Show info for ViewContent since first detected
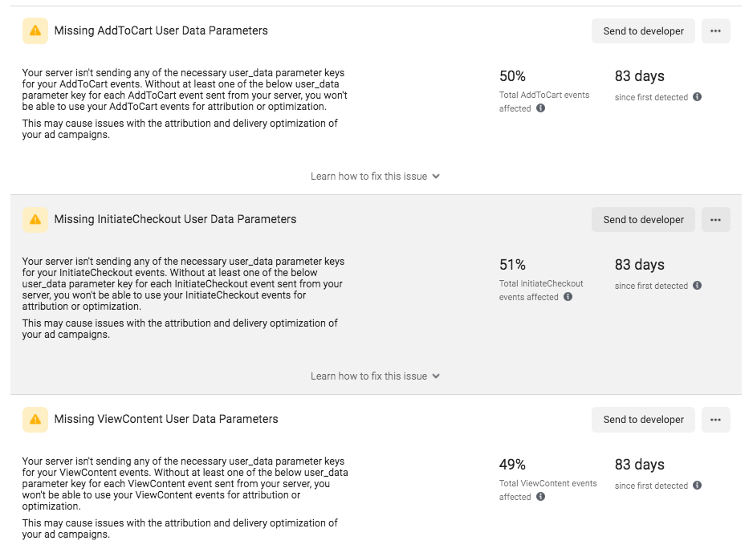 698,486
